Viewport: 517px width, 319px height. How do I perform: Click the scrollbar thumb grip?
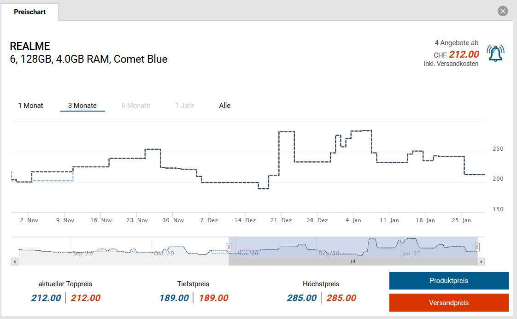(353, 261)
